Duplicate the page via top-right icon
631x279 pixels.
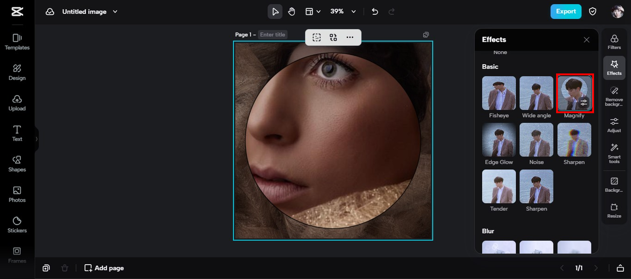tap(426, 35)
